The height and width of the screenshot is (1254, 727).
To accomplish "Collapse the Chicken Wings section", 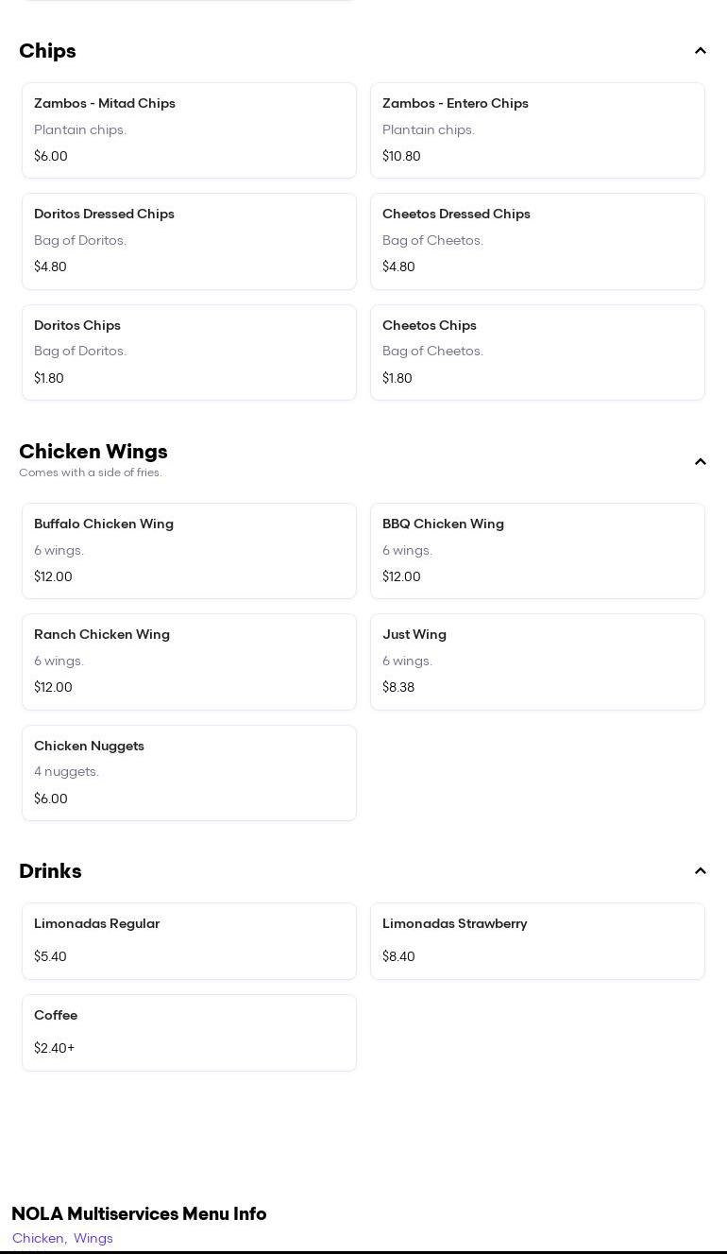I will coord(700,462).
